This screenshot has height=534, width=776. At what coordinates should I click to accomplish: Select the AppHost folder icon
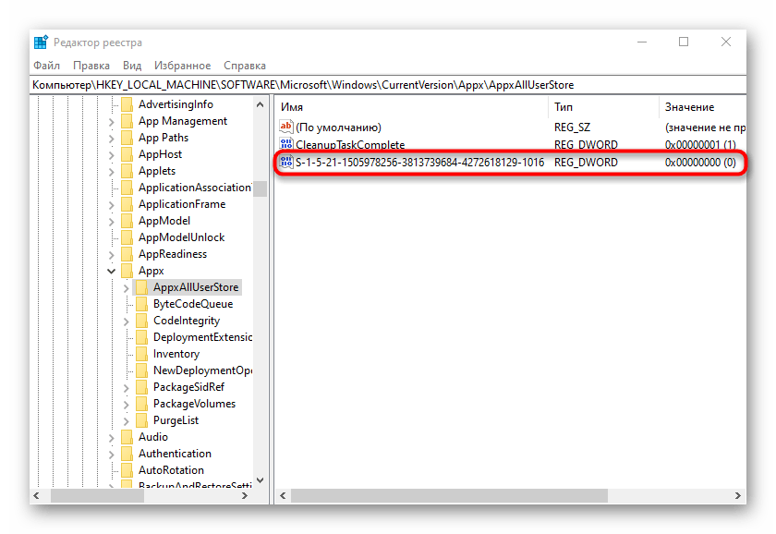click(x=127, y=154)
